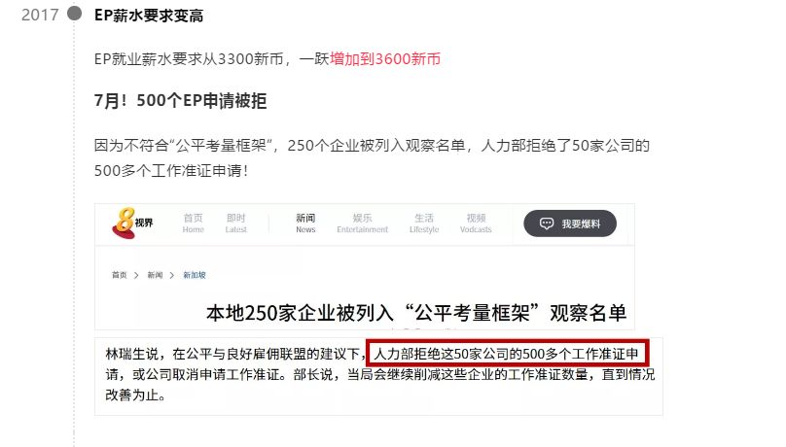Click the 新闻 breadcrumb link
The width and height of the screenshot is (786, 447).
(x=155, y=275)
